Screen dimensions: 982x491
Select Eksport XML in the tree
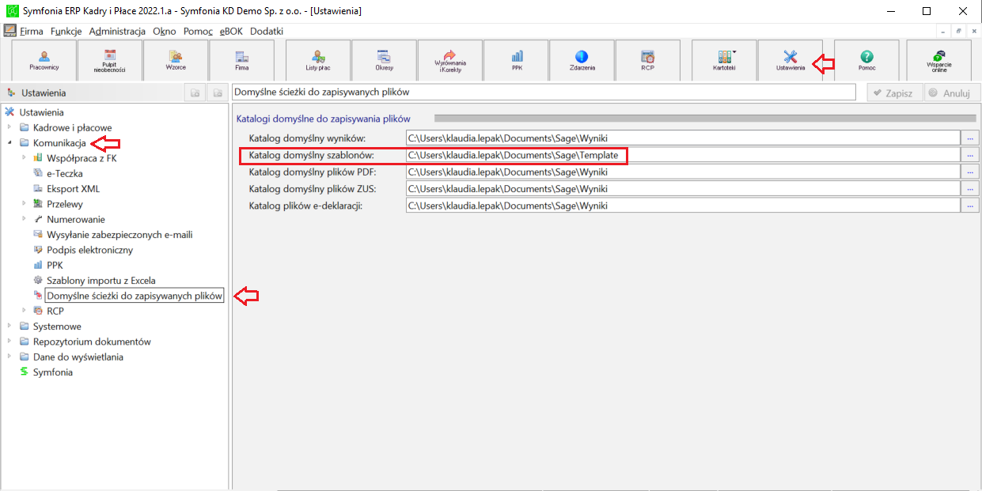[73, 189]
